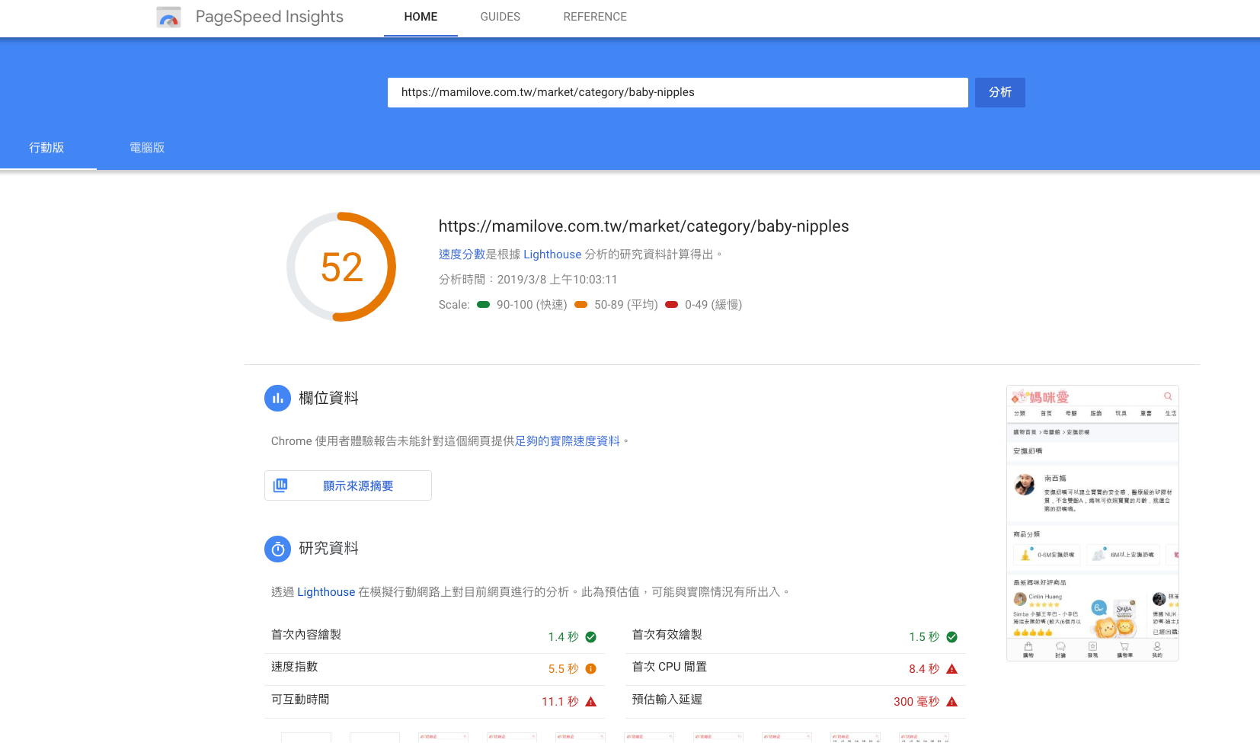Switch to the 行動版 mobile tab
The height and width of the screenshot is (743, 1260).
pyautogui.click(x=47, y=148)
